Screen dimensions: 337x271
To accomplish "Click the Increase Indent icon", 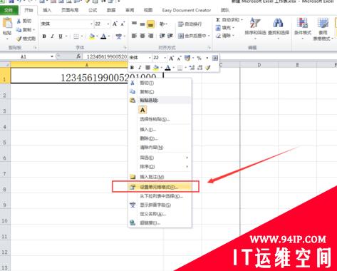I will tap(170, 36).
